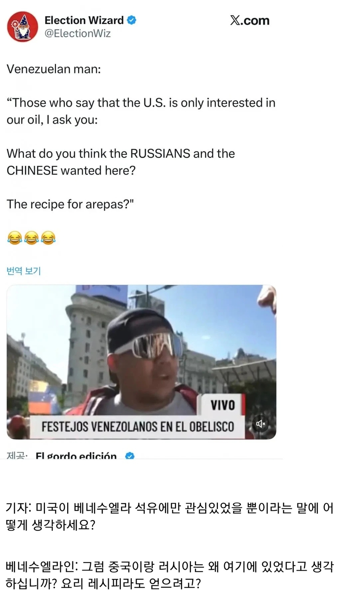Click the blue verified badge beside Election Wizard
The height and width of the screenshot is (610, 338).
point(132,20)
